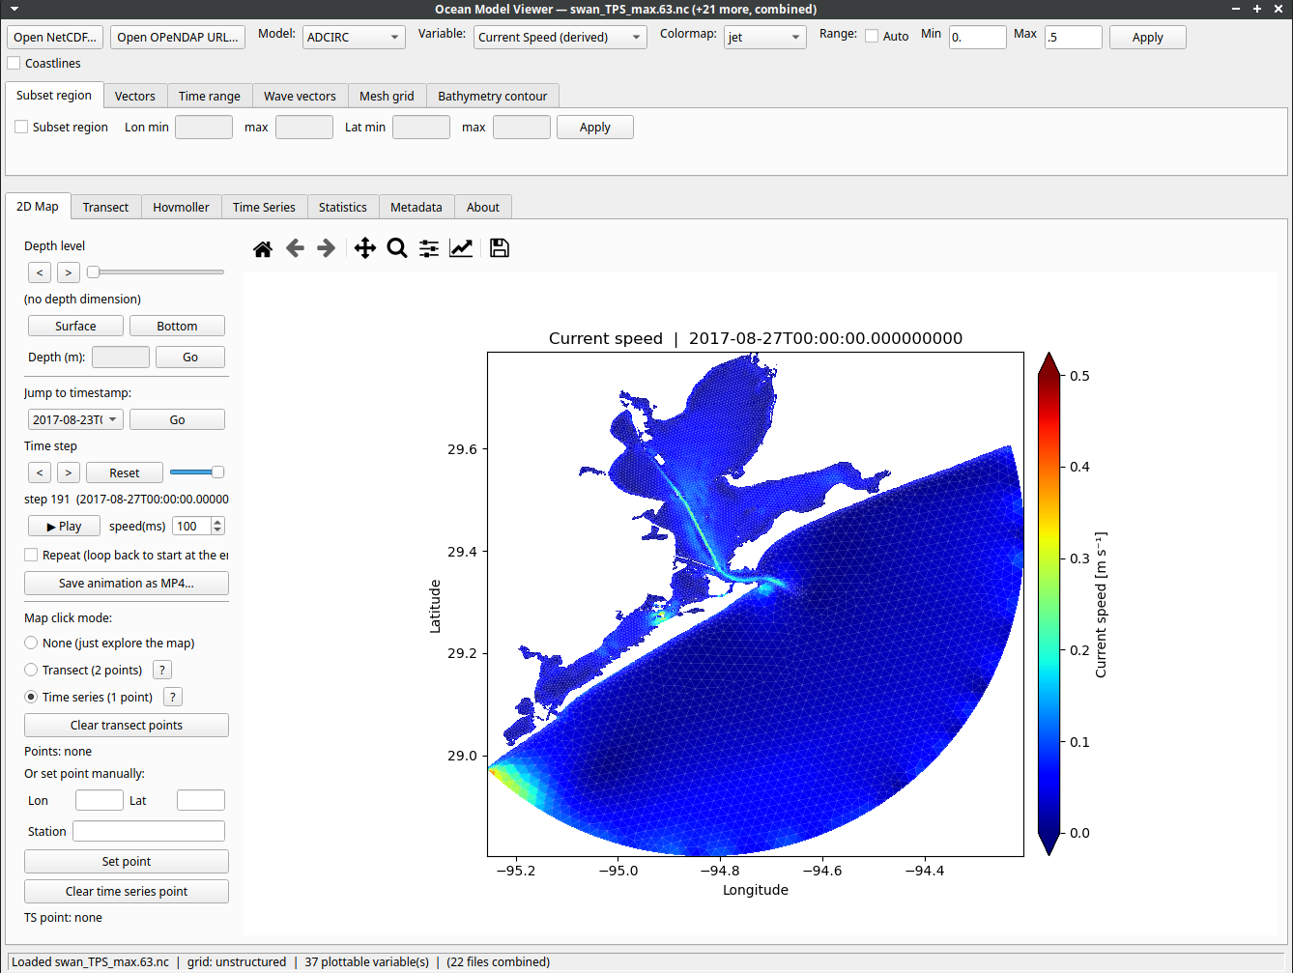The height and width of the screenshot is (973, 1293).
Task: Open the Model ADCIRC dropdown
Action: (x=354, y=37)
